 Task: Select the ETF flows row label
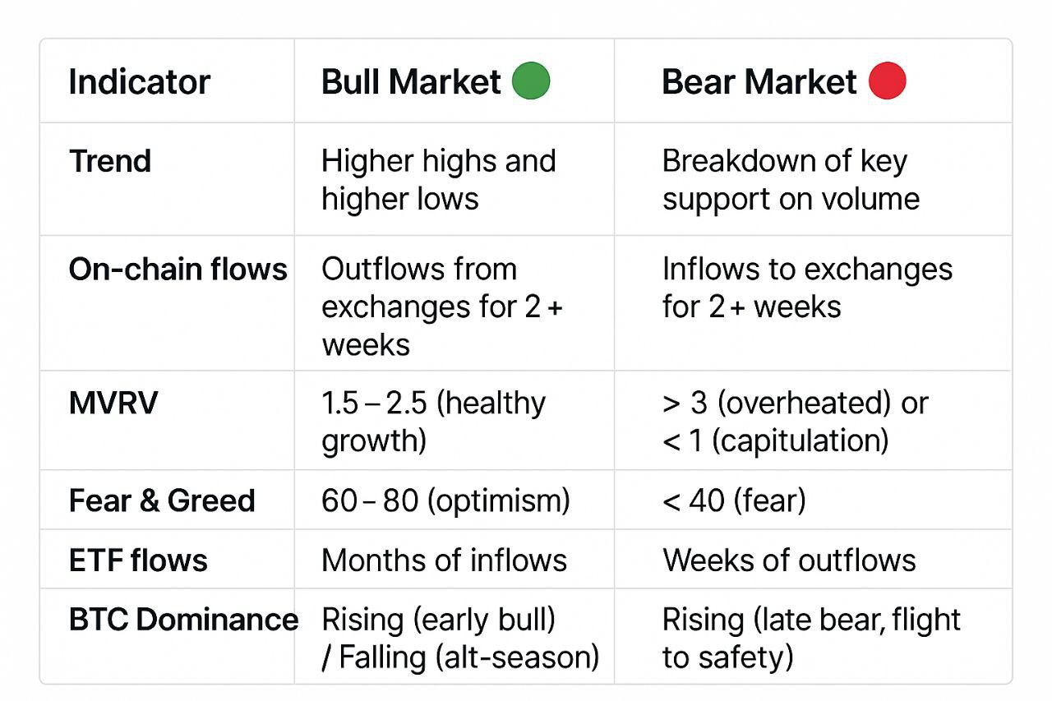coord(138,560)
